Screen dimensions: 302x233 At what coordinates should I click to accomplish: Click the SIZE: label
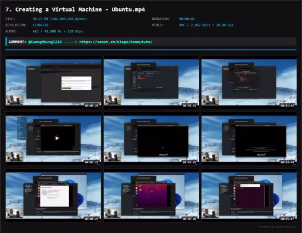coord(10,19)
